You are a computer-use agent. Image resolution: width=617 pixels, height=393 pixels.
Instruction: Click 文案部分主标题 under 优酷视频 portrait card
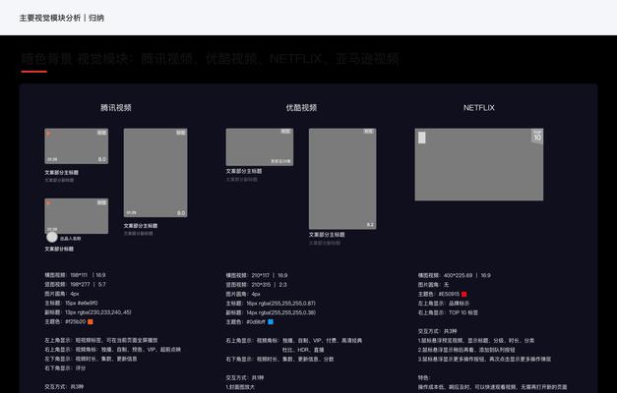(327, 235)
